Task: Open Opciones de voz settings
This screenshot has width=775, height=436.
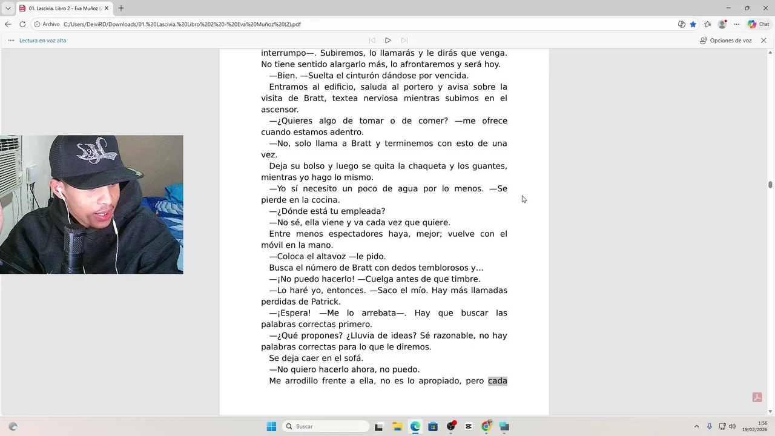Action: coord(725,41)
